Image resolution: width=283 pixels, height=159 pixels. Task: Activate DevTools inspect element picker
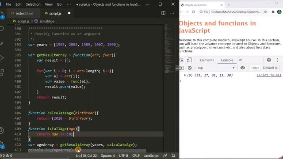[x=182, y=60]
